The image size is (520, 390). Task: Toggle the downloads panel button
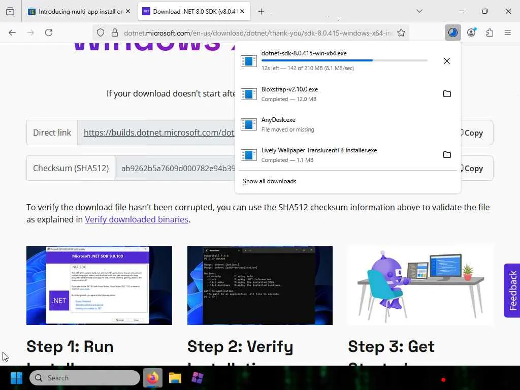click(x=452, y=32)
